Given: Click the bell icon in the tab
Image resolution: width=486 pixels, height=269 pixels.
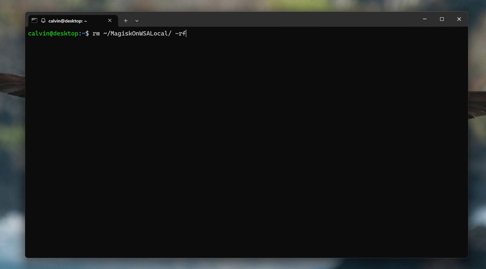Looking at the screenshot, I should pyautogui.click(x=43, y=21).
